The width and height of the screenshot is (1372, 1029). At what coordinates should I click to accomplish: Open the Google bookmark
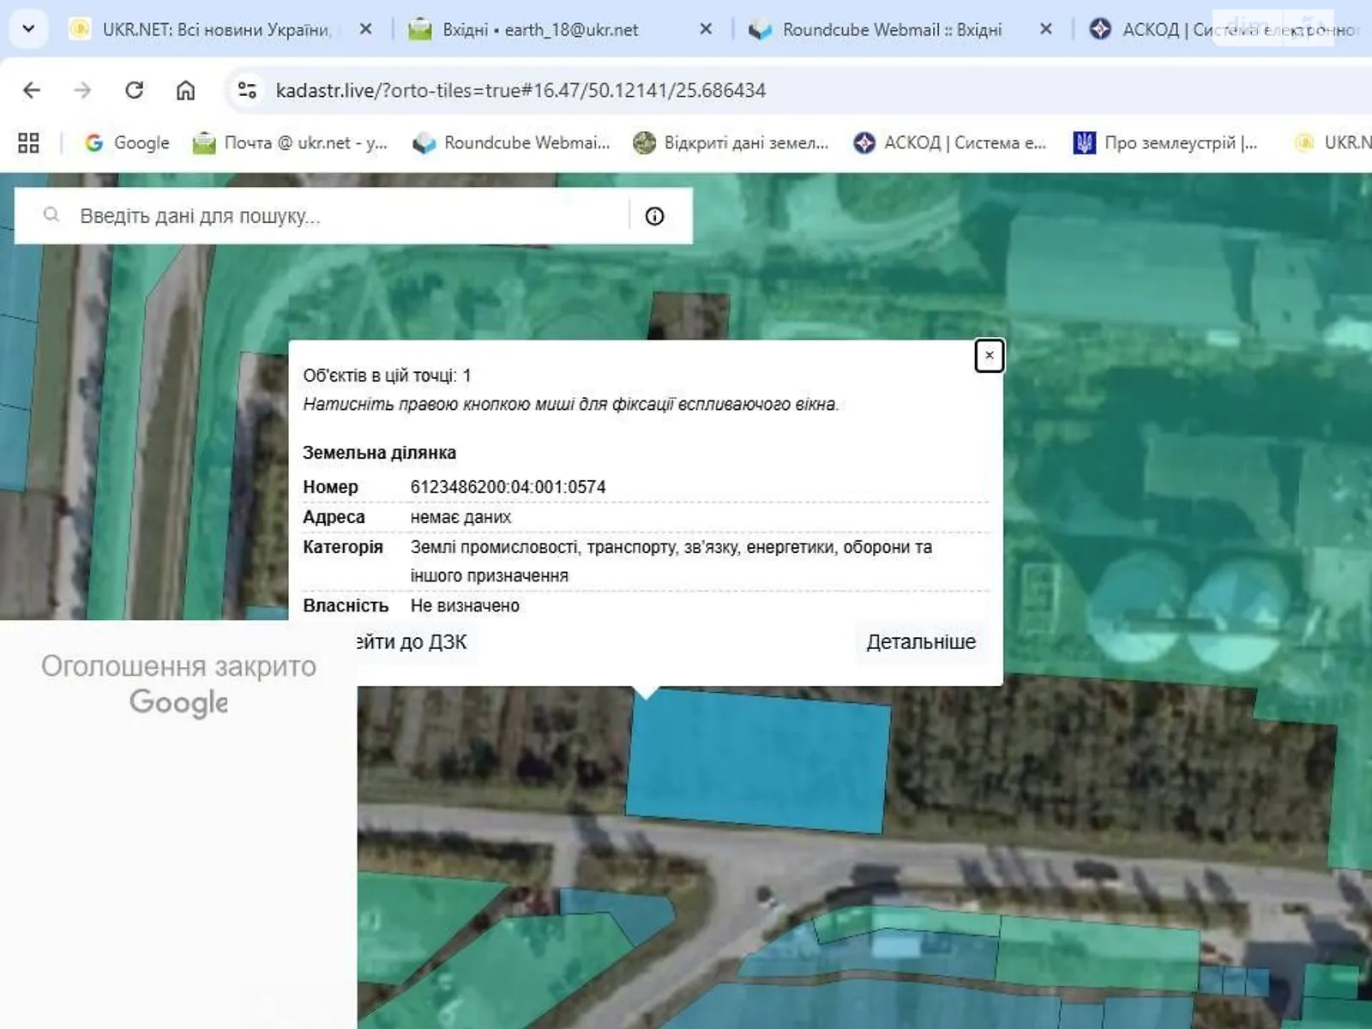click(x=128, y=143)
